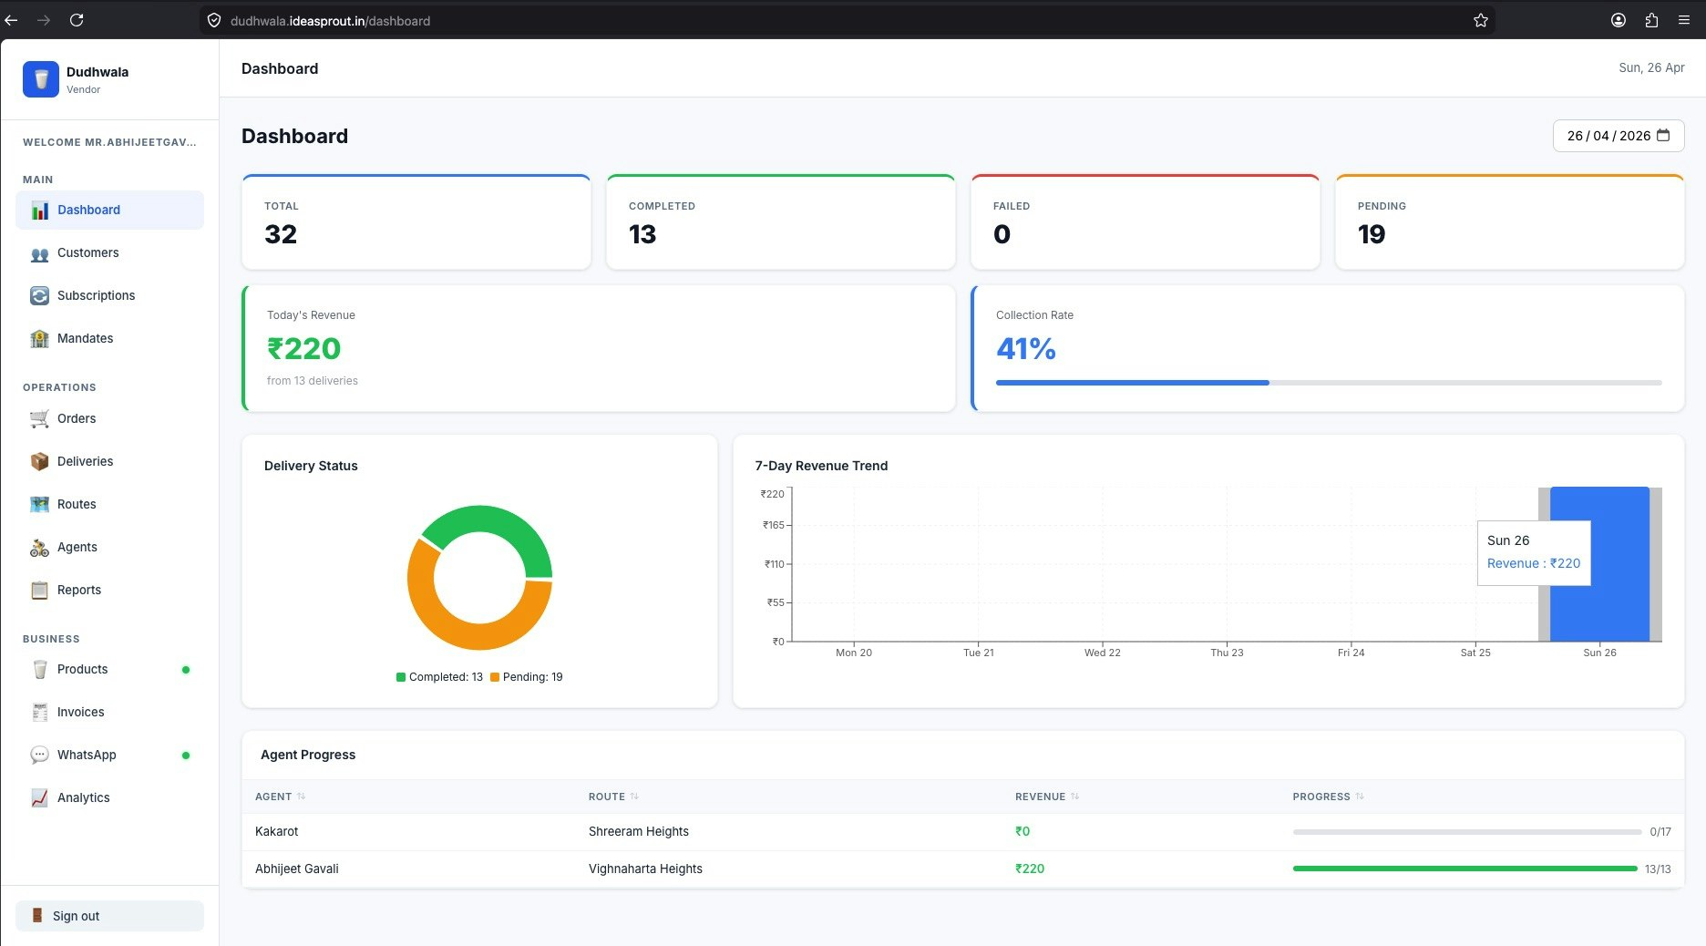Click the Sun 26 revenue bar
The height and width of the screenshot is (946, 1706).
click(1599, 564)
